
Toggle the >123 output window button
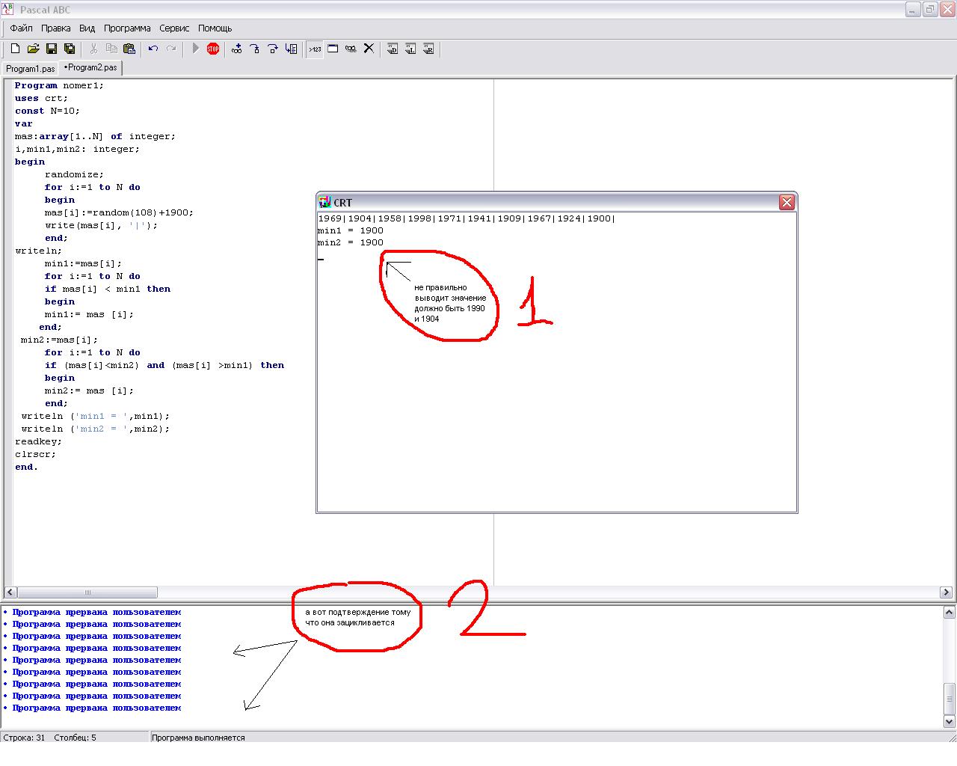[315, 49]
